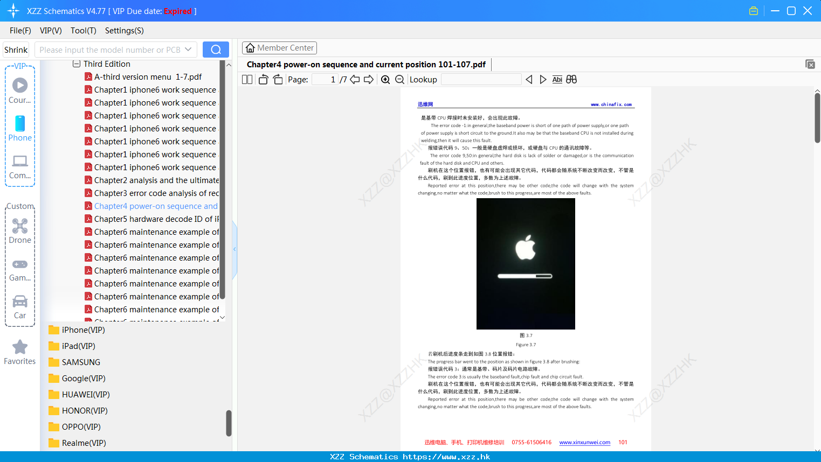Click the Shrink button

tap(16, 50)
